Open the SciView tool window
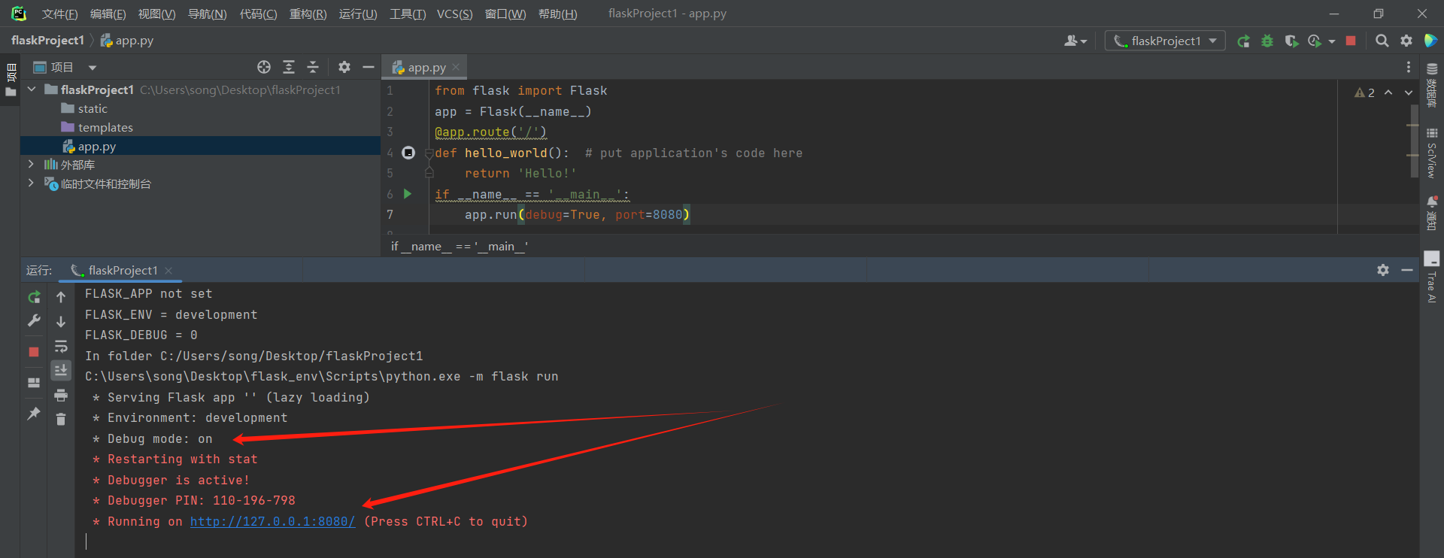Screen dimensions: 1444x558 [x=1432, y=153]
